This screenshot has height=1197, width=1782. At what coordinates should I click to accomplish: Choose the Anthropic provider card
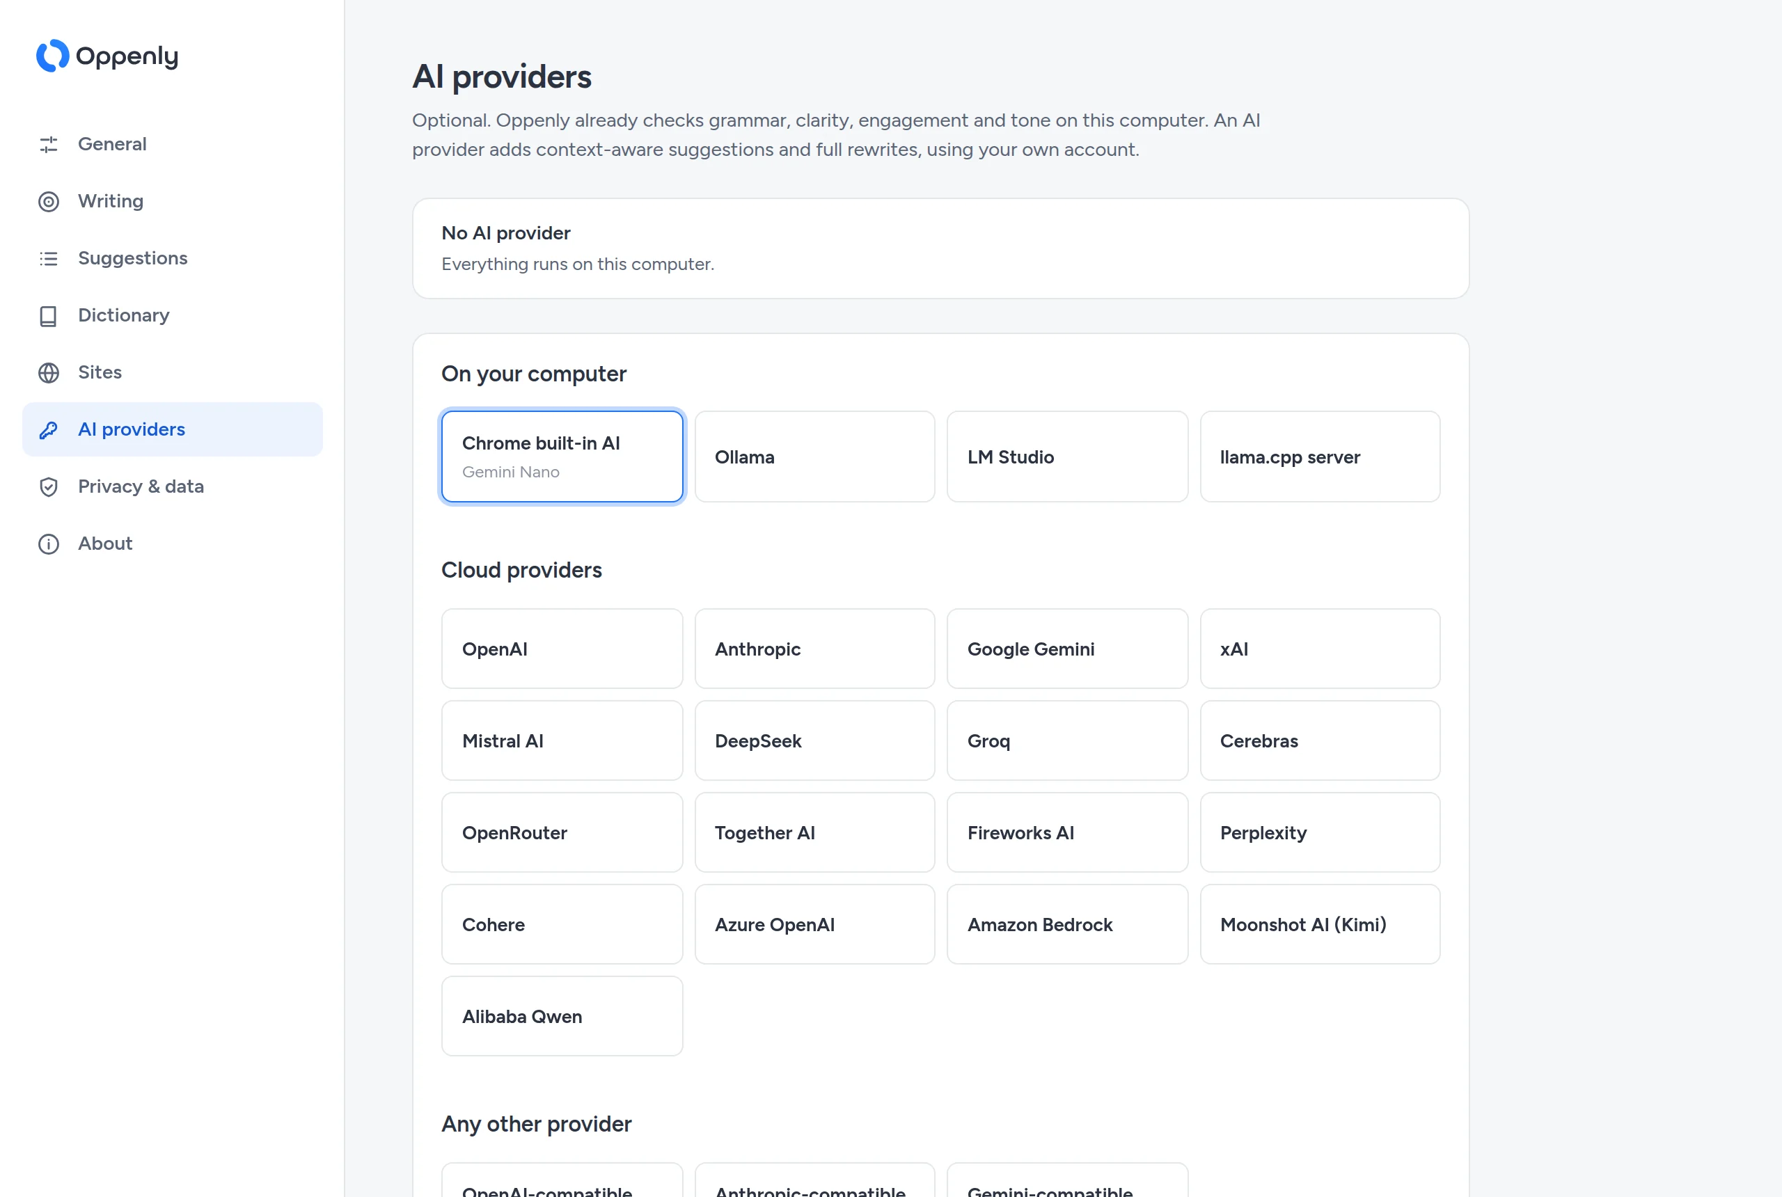(814, 649)
